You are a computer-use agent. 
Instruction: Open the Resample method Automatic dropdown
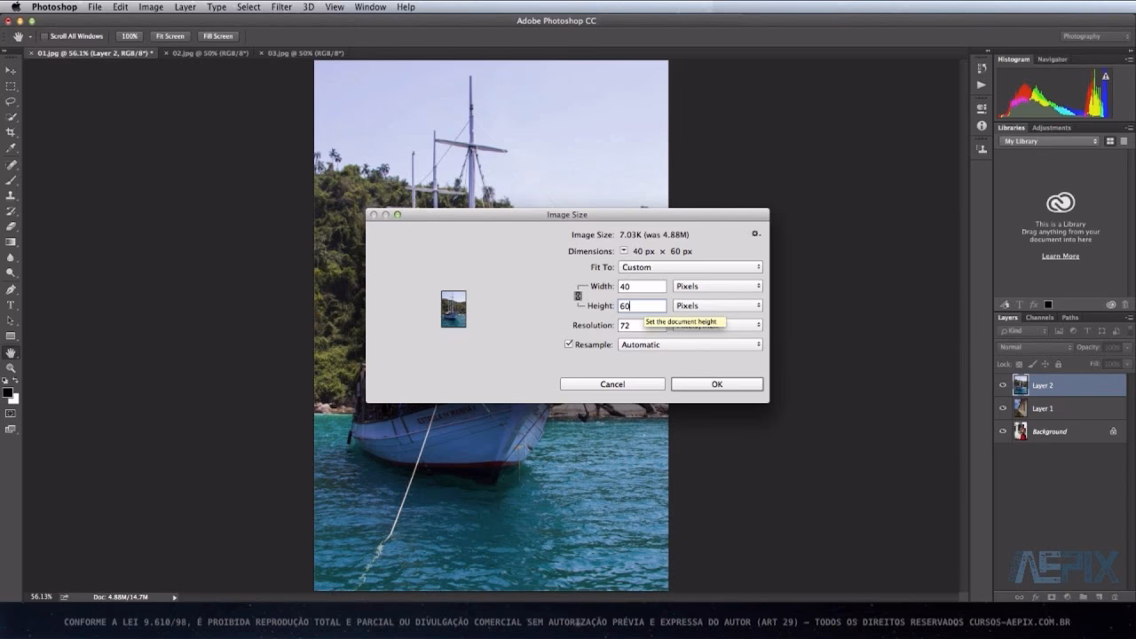690,344
